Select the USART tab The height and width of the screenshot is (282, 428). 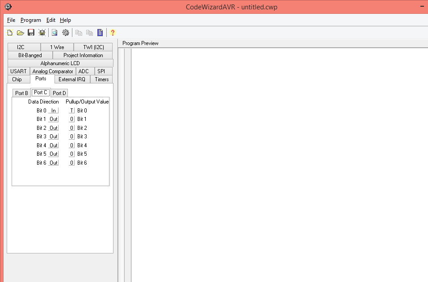point(19,71)
